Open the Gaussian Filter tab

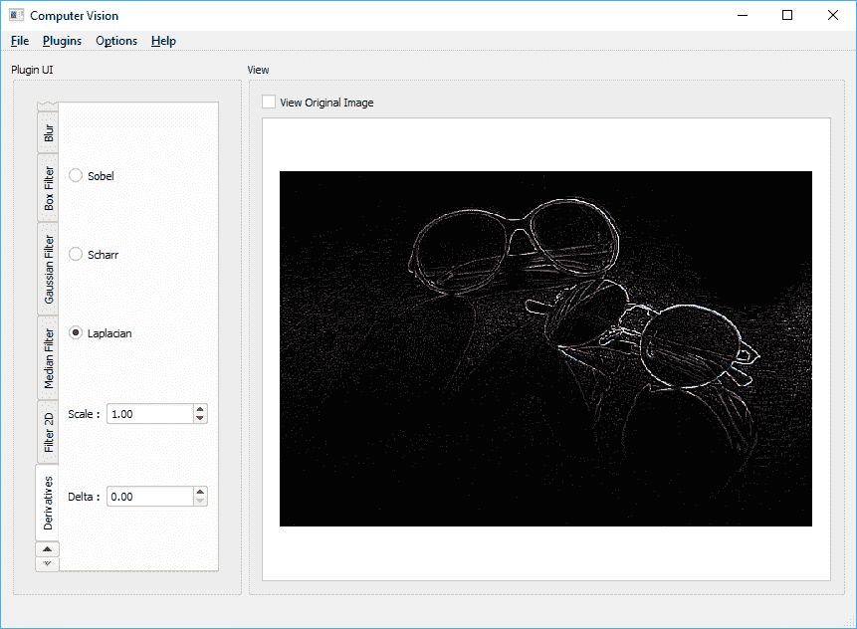48,269
